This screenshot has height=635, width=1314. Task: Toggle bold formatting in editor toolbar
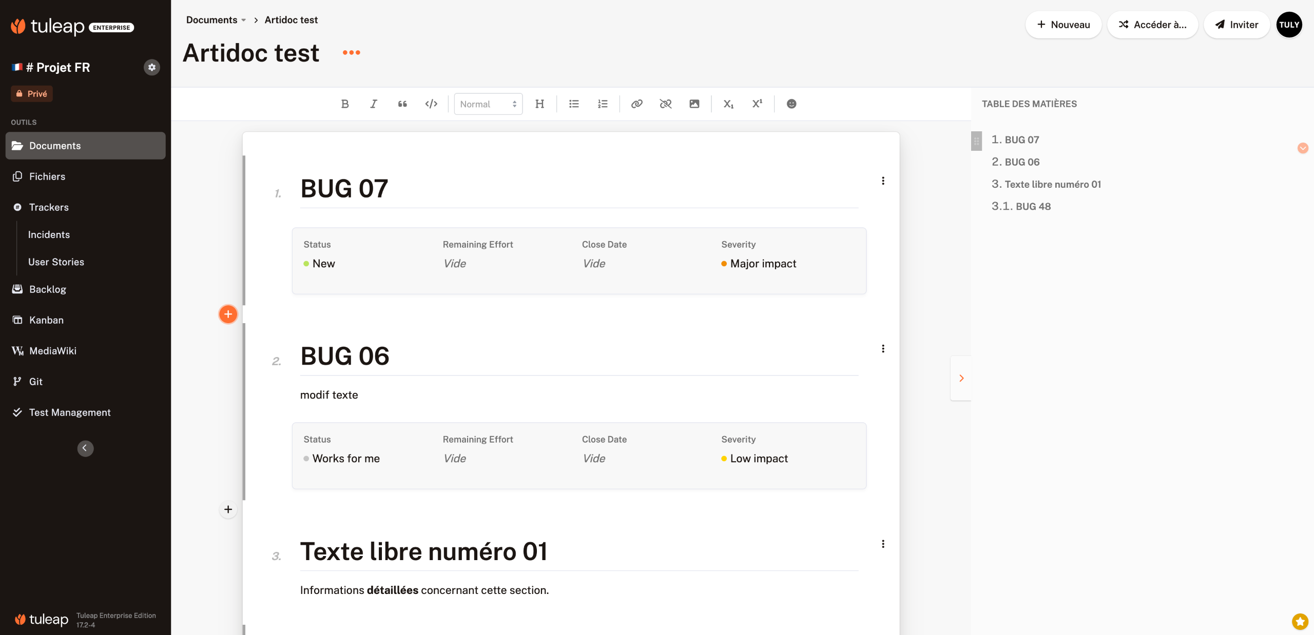[345, 104]
